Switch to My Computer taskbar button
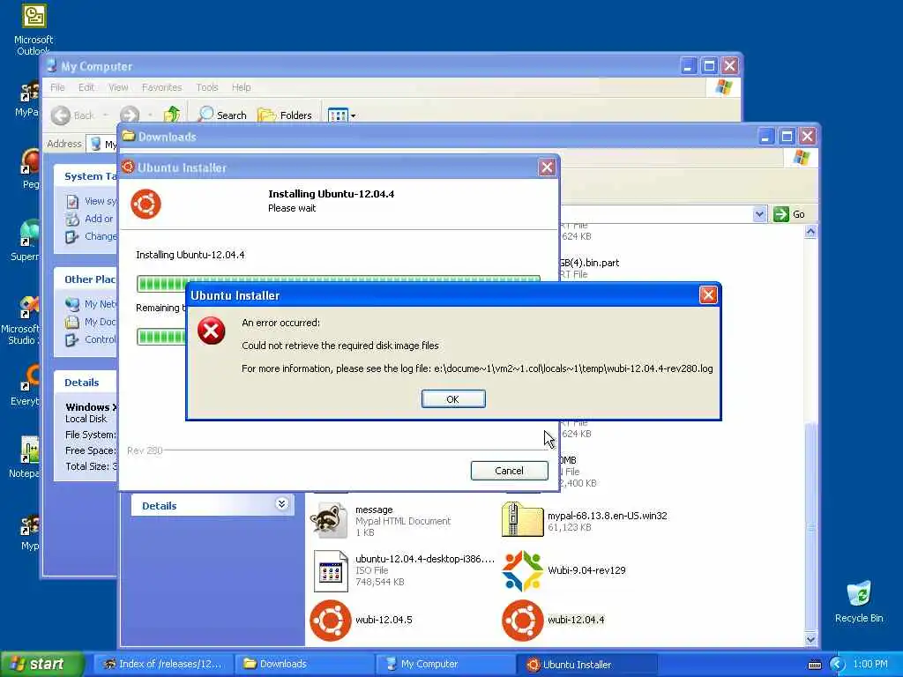The height and width of the screenshot is (677, 903). 446,664
